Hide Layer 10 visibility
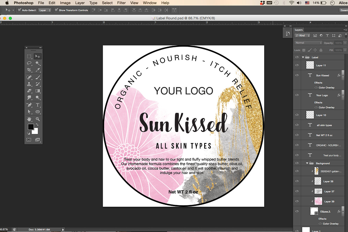Viewport: 348px width, 232px height. 297,115
